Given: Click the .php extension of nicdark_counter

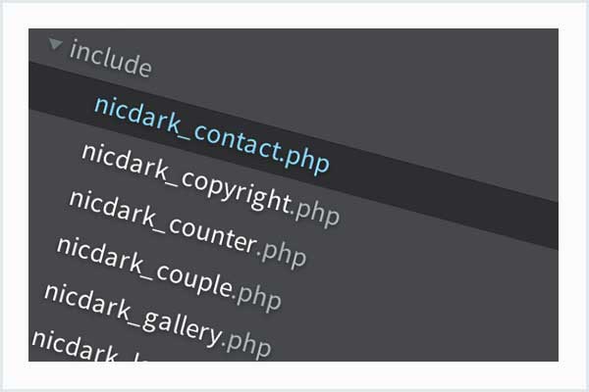Looking at the screenshot, I should pyautogui.click(x=281, y=253).
